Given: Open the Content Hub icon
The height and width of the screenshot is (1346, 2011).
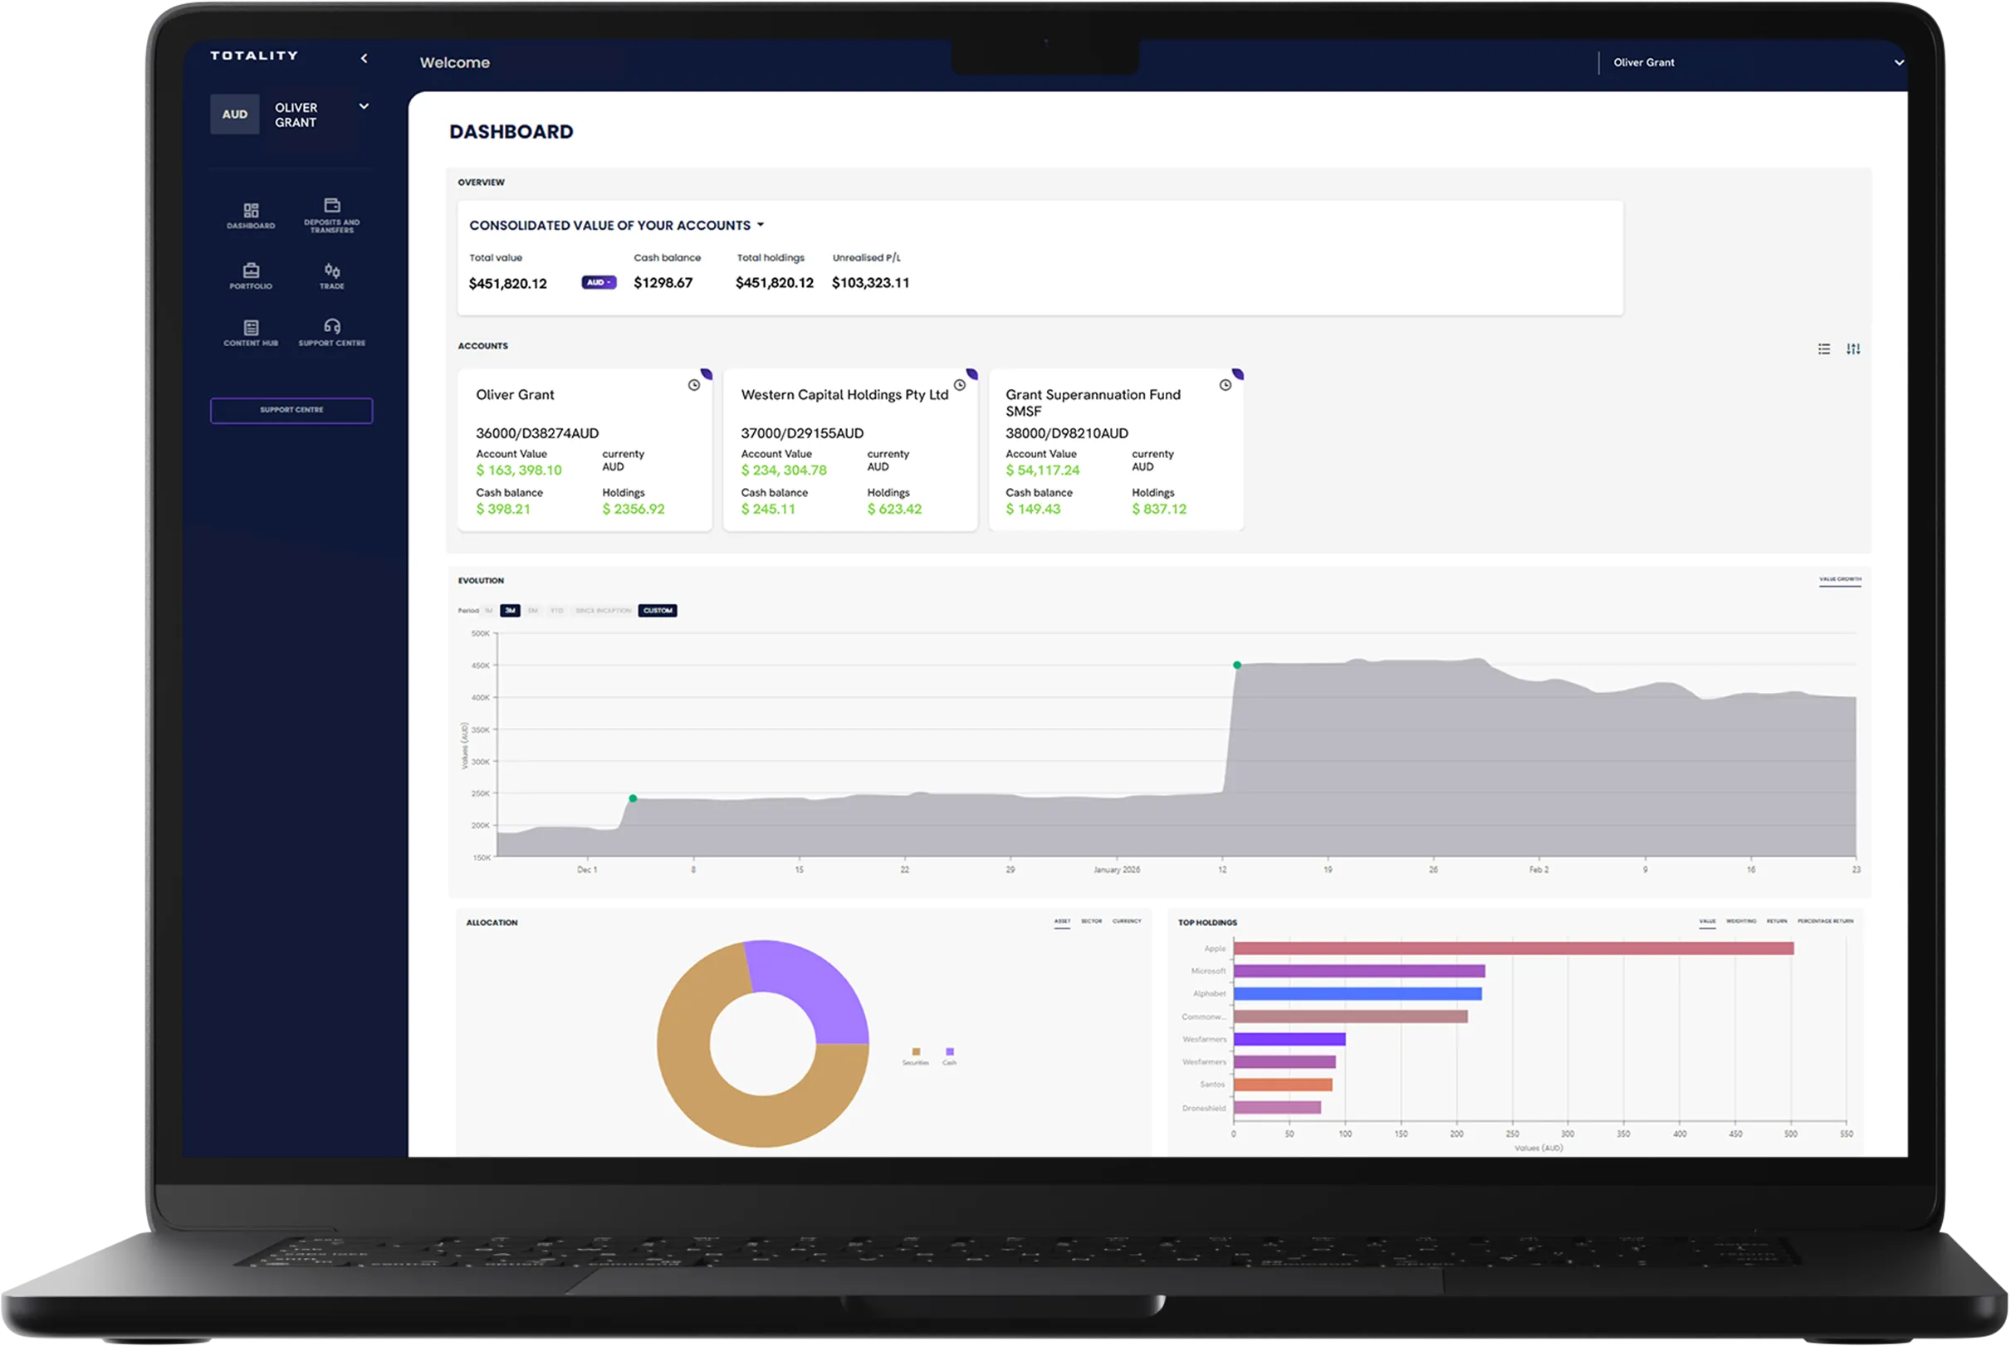Looking at the screenshot, I should click(251, 328).
